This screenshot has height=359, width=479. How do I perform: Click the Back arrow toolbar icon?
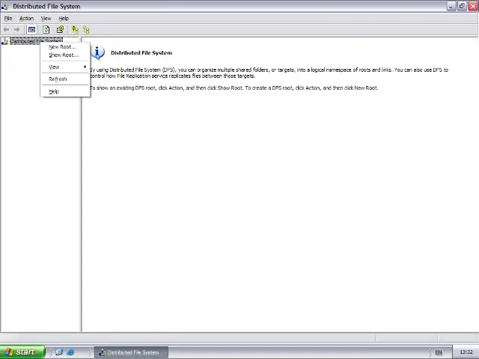point(6,30)
